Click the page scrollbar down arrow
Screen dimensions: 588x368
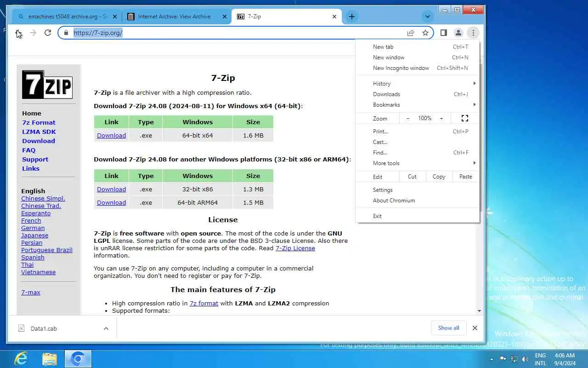[480, 311]
